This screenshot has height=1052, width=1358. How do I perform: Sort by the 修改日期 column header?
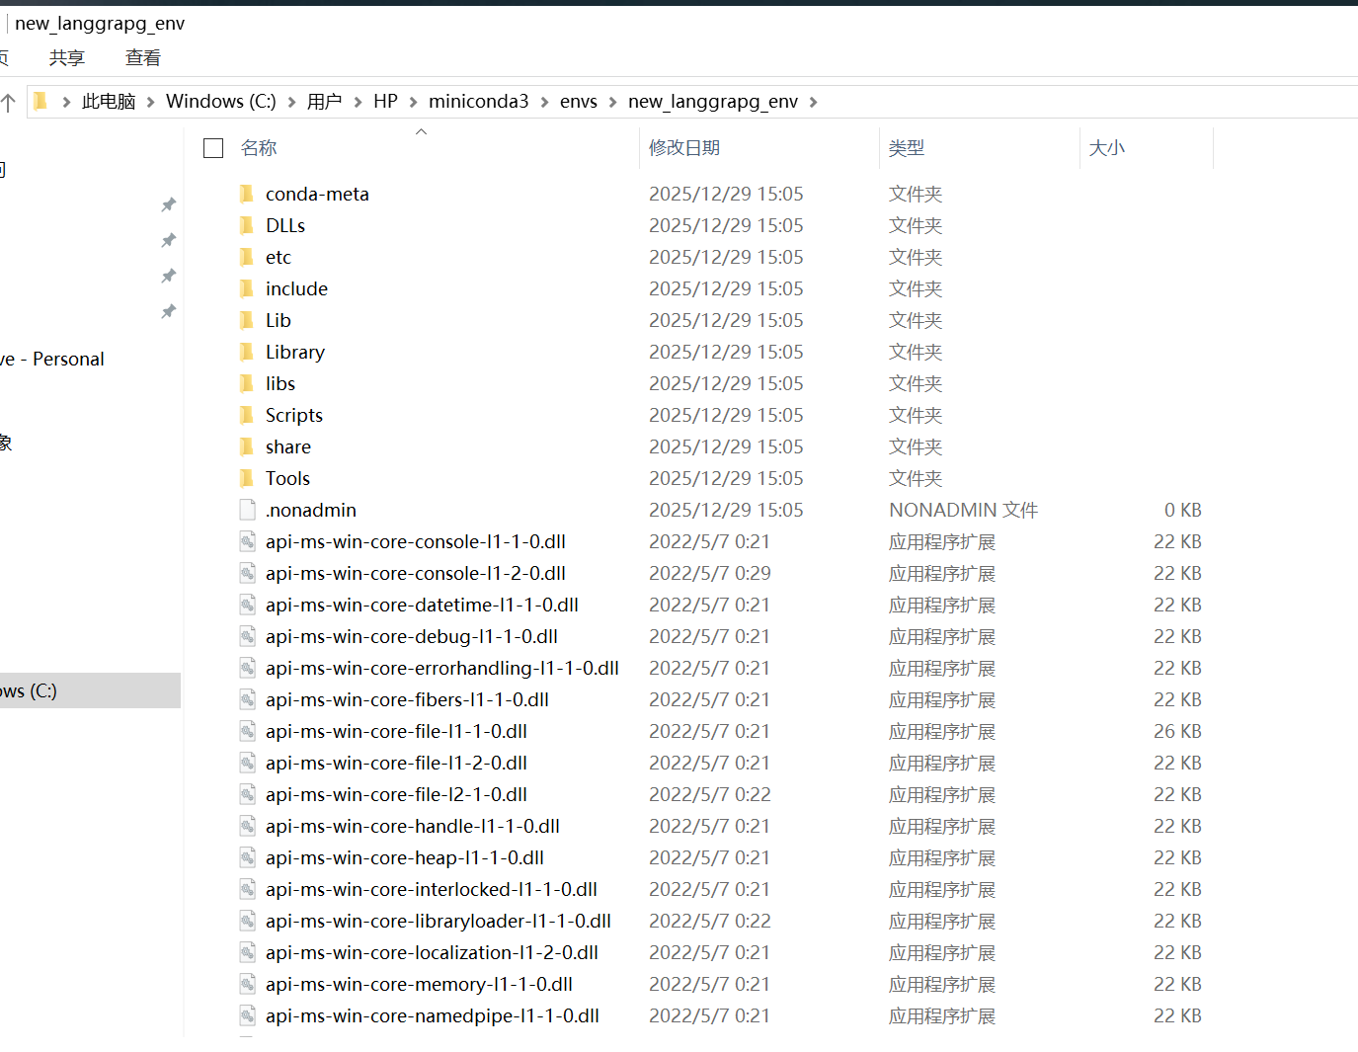[684, 148]
